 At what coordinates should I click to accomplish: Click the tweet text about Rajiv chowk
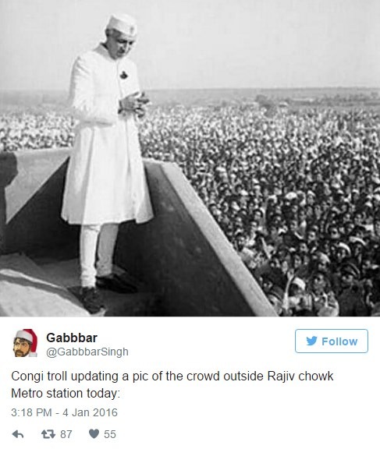[x=172, y=384]
